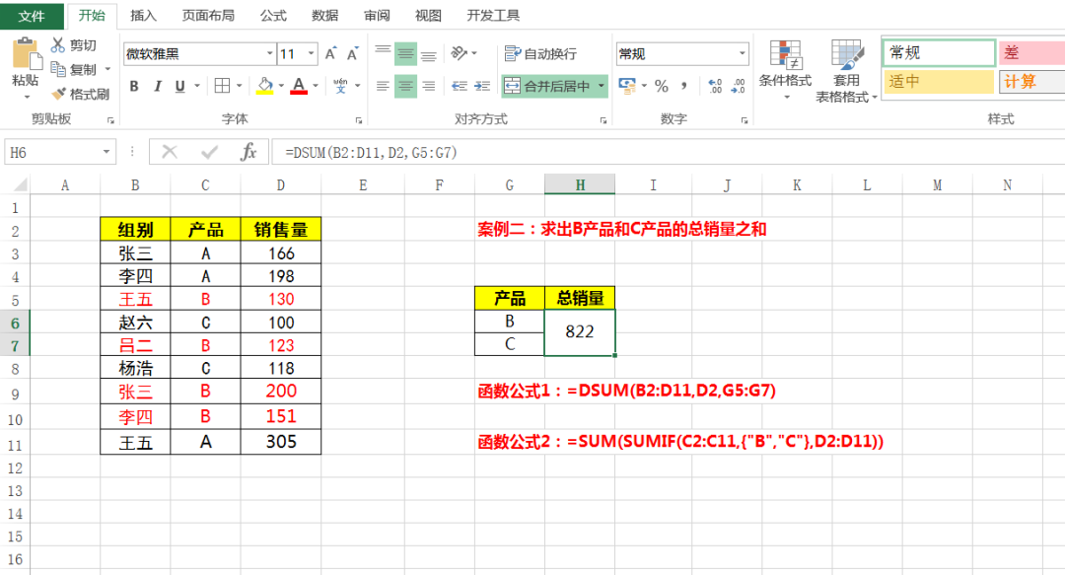The image size is (1065, 575).
Task: Apply the 适中 (Neutral) cell style
Action: 938,82
